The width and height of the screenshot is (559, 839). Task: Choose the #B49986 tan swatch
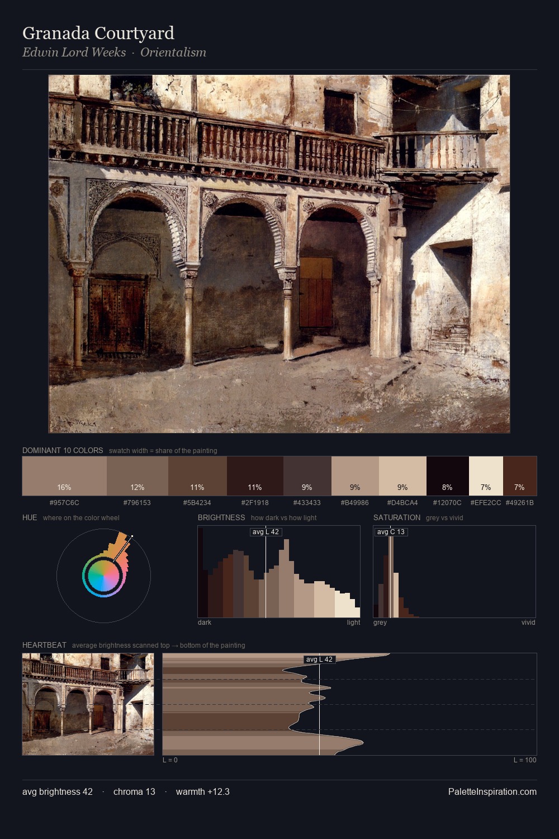coord(355,476)
